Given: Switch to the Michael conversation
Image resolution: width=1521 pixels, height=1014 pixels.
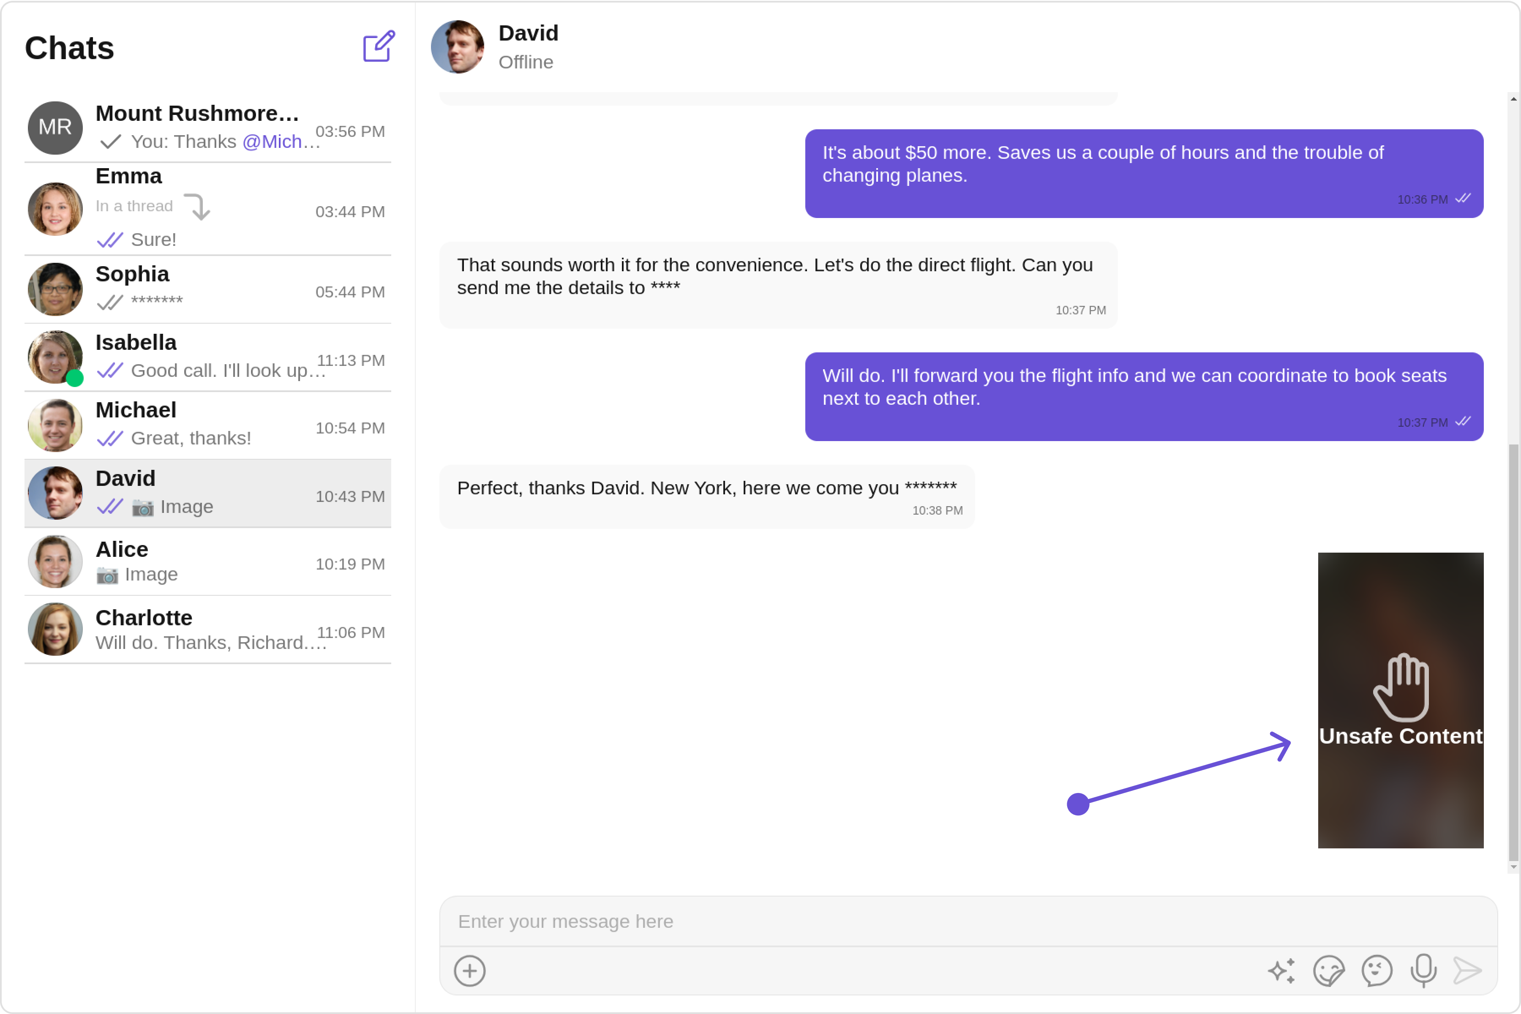Looking at the screenshot, I should coord(207,425).
